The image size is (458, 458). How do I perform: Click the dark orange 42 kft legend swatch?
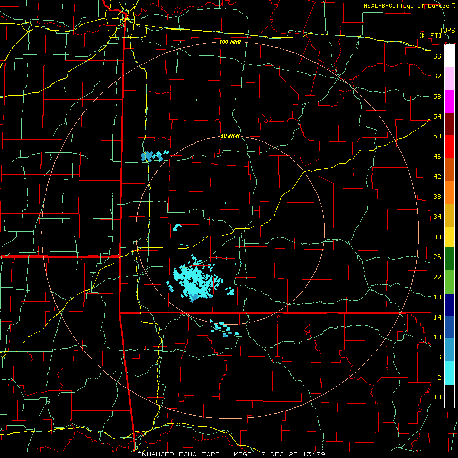coord(449,169)
